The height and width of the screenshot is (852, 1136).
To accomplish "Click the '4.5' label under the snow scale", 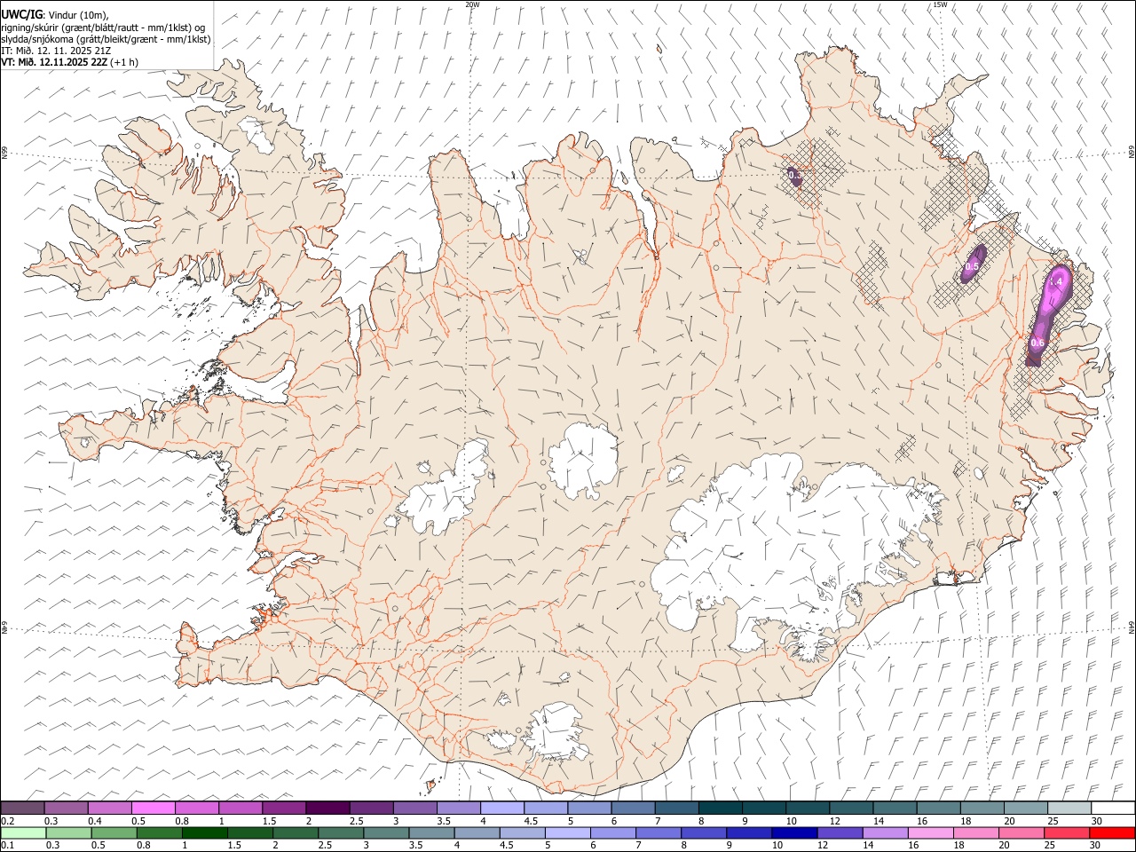I will (x=531, y=820).
